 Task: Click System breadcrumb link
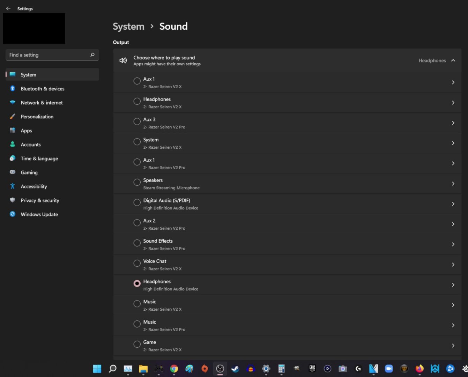pyautogui.click(x=128, y=27)
